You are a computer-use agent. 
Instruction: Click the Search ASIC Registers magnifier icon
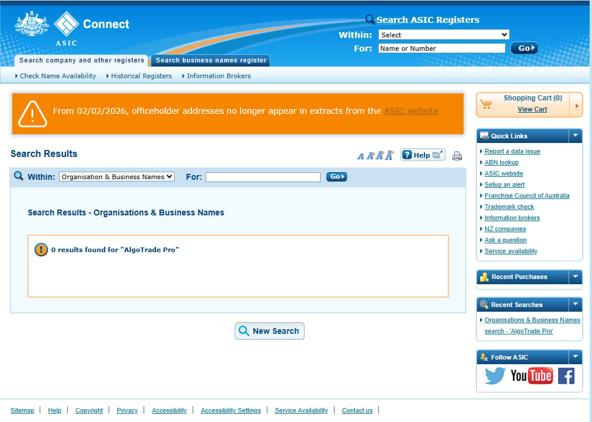(x=370, y=19)
